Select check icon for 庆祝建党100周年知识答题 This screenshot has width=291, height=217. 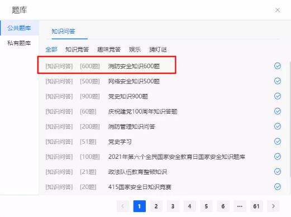coord(278,111)
